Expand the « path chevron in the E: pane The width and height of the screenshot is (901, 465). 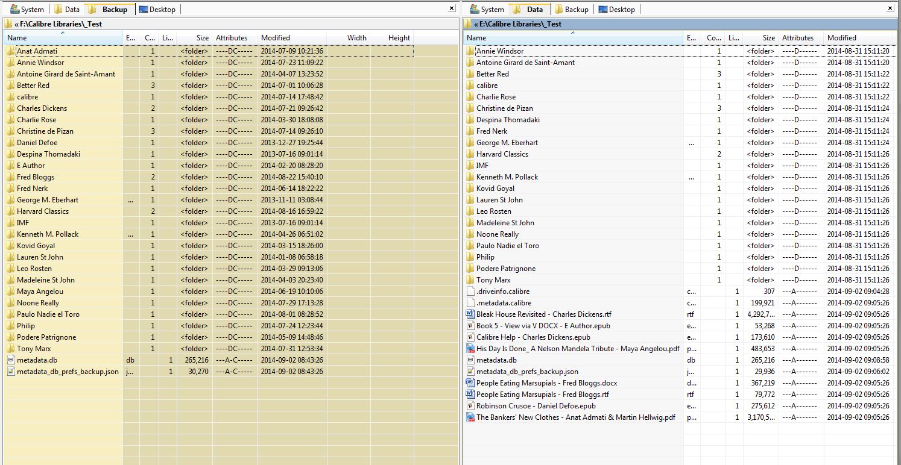click(476, 24)
